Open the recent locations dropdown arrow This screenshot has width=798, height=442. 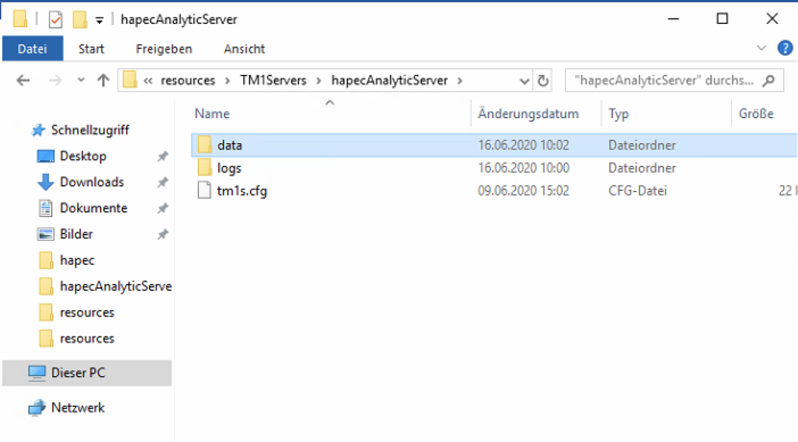(x=81, y=81)
